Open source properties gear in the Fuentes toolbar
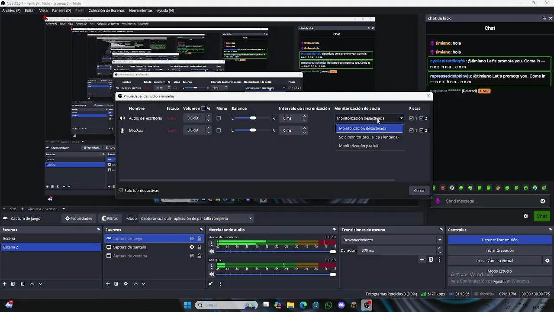 [126, 284]
